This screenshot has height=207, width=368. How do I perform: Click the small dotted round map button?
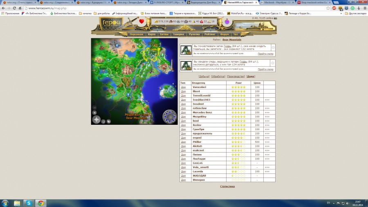click(x=103, y=122)
